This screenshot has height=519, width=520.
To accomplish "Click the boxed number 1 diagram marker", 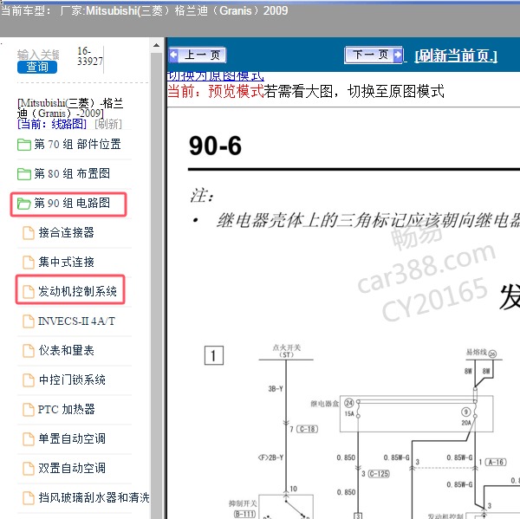I will point(214,355).
